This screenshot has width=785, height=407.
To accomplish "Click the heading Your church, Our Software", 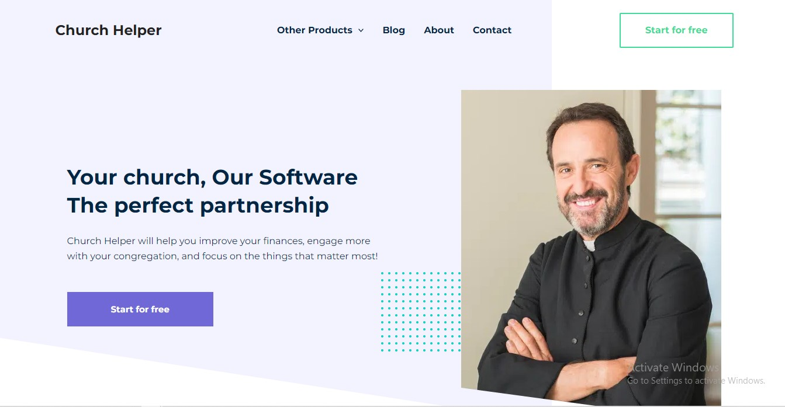I will (x=212, y=177).
